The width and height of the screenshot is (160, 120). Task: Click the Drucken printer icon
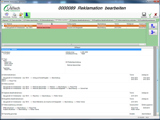[x=14, y=15]
